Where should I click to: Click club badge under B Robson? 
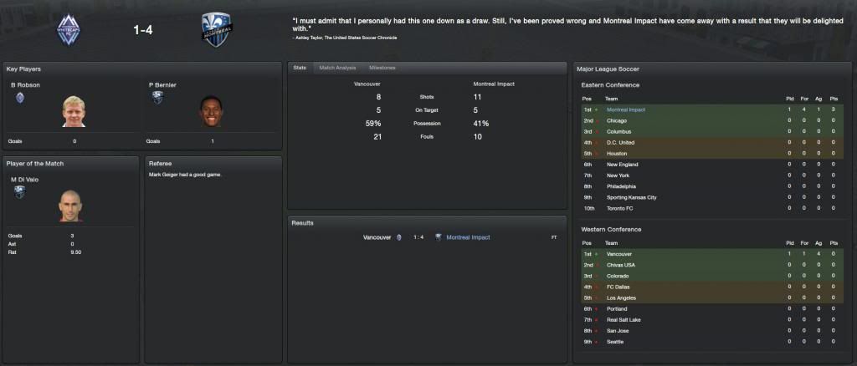[x=20, y=97]
